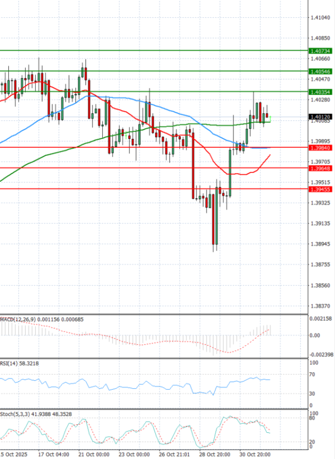Select the green resistance label 1.40734
Image resolution: width=335 pixels, height=459 pixels.
point(320,51)
